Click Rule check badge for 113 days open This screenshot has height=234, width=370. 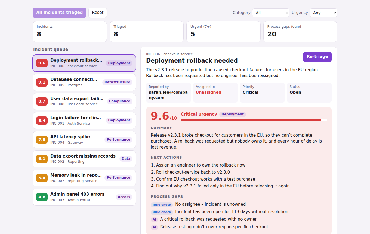[162, 212]
